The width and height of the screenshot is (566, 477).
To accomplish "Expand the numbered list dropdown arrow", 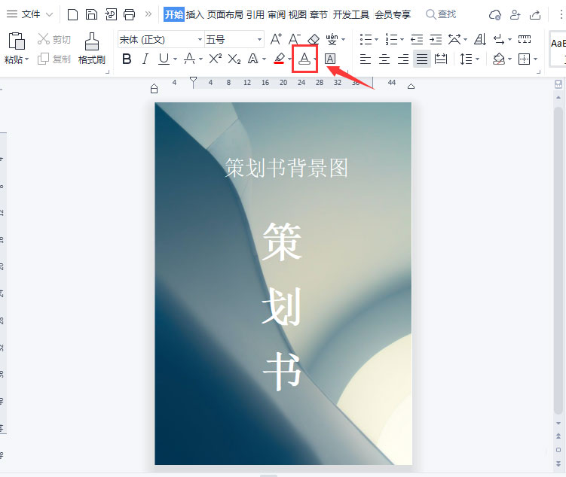I will click(402, 40).
